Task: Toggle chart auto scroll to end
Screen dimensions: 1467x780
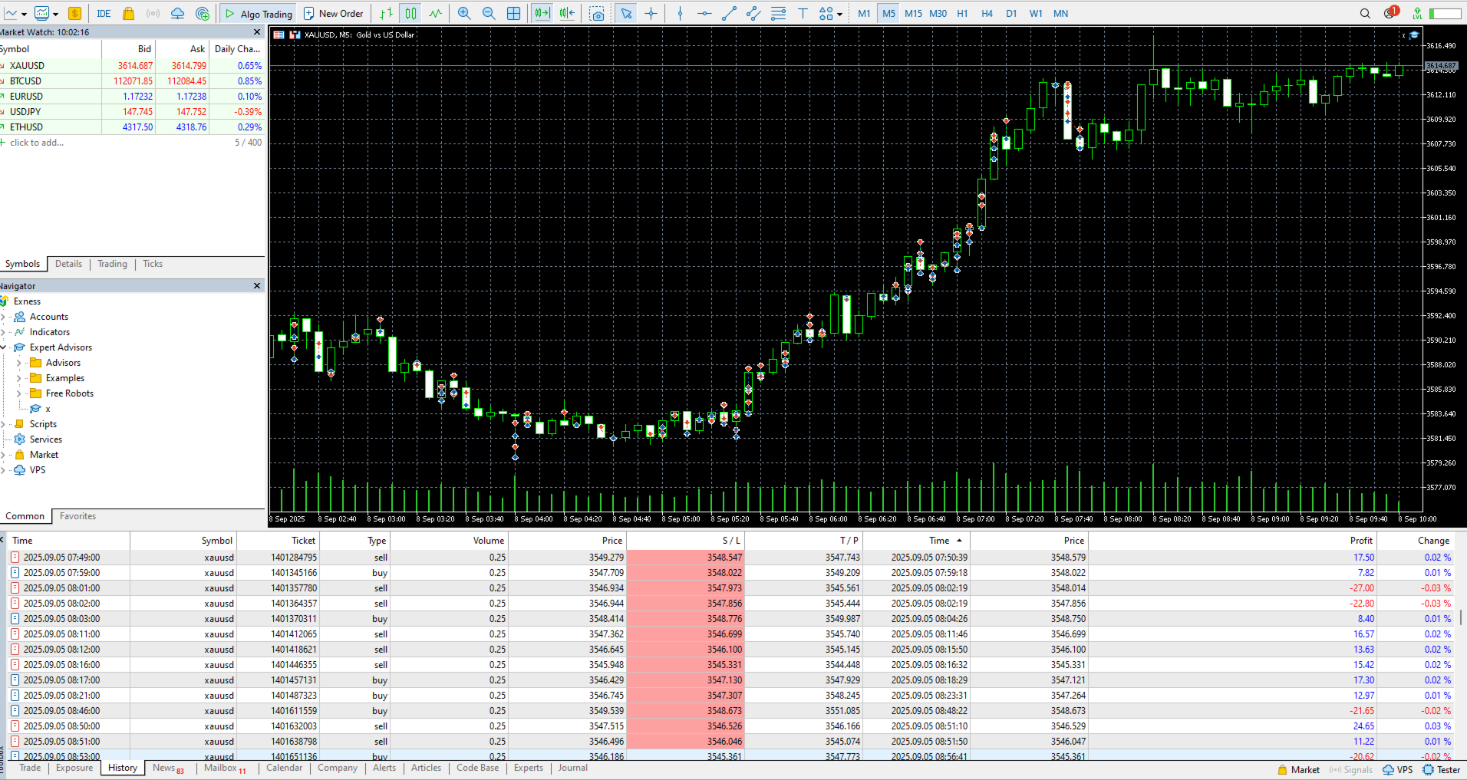Action: pyautogui.click(x=542, y=13)
